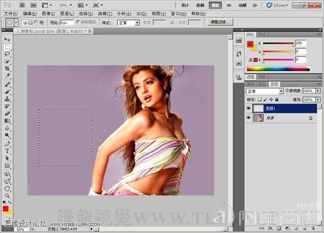
Task: Launch Mini Bridge from top bar
Action: (33, 5)
